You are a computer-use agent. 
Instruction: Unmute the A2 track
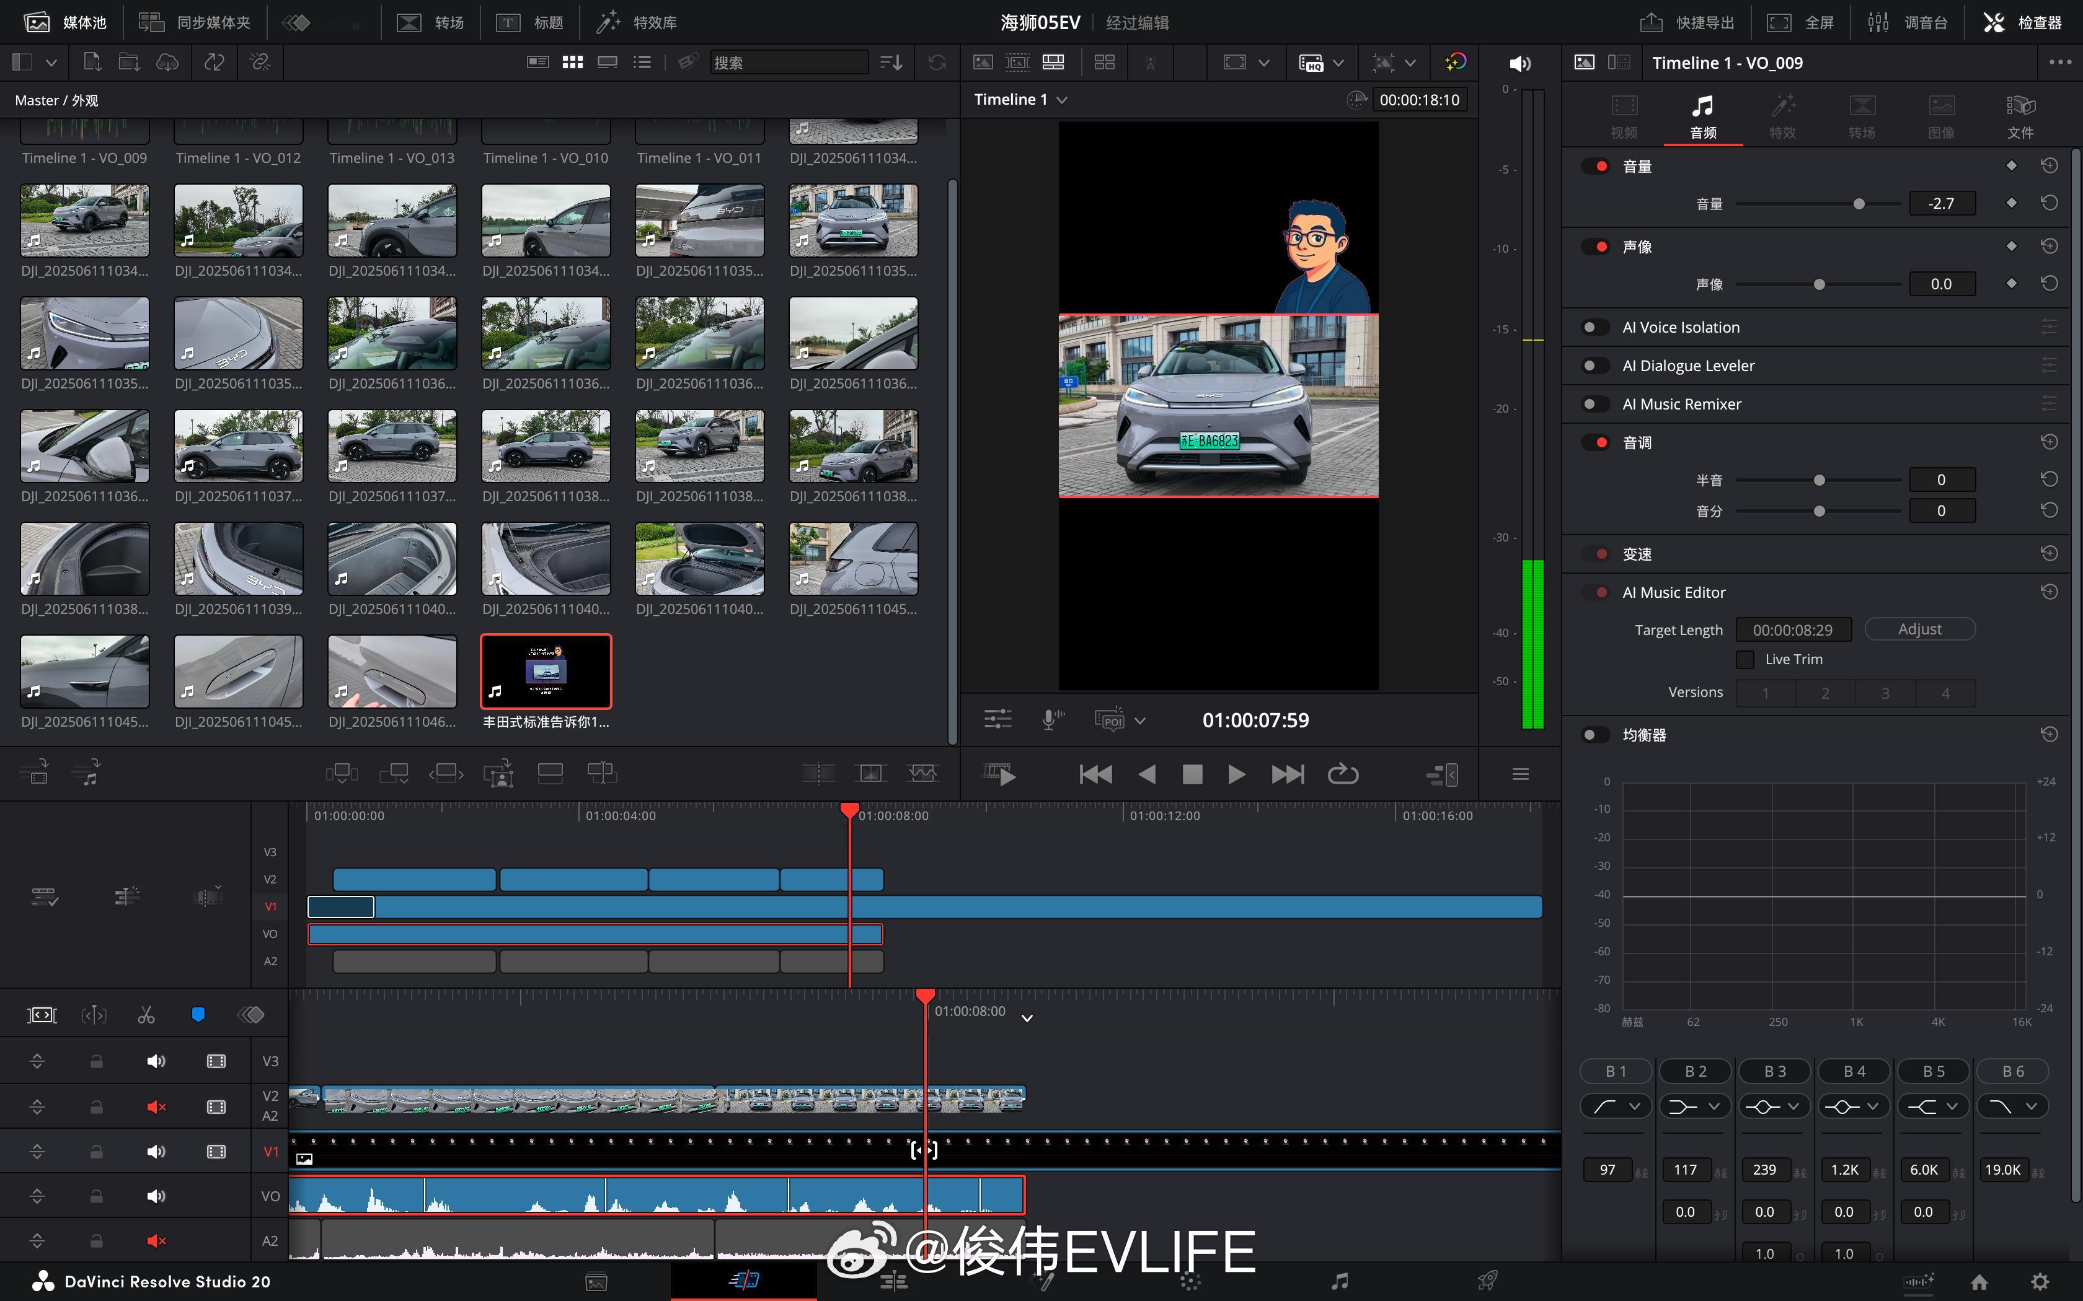[x=156, y=1241]
